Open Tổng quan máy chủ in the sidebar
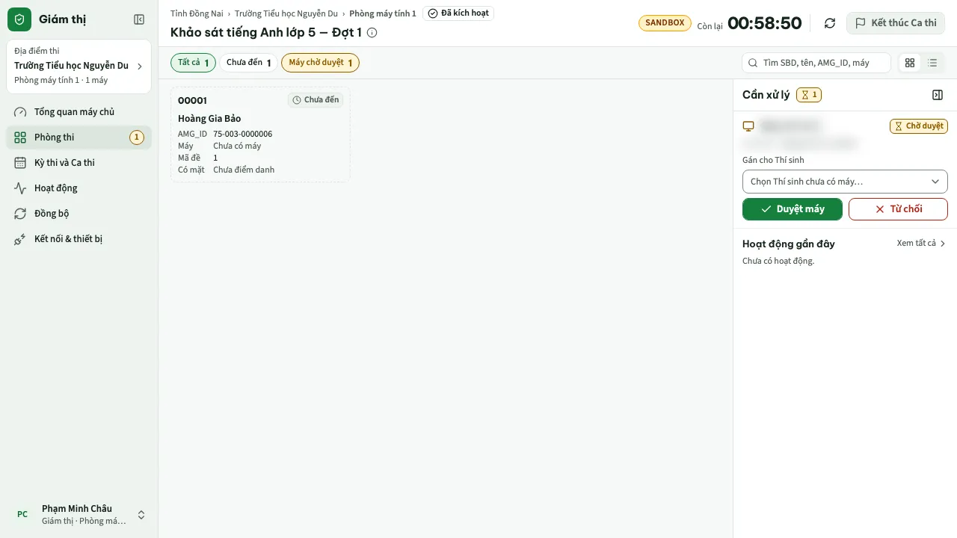The height and width of the screenshot is (538, 957). (79, 112)
